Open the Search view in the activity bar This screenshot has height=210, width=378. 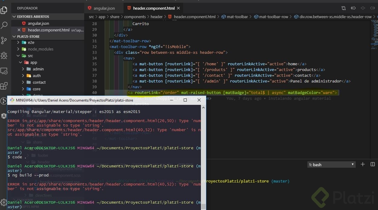[x=4, y=25]
